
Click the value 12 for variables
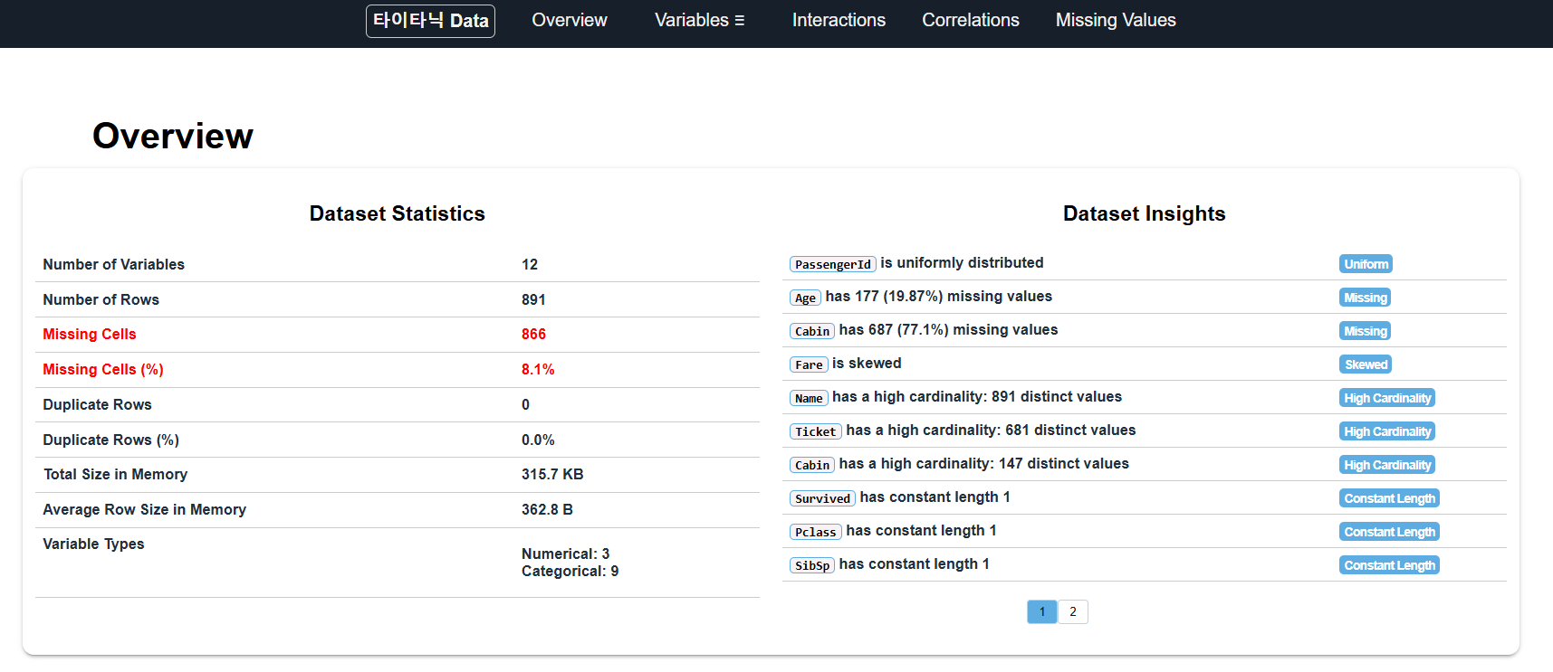pos(530,264)
